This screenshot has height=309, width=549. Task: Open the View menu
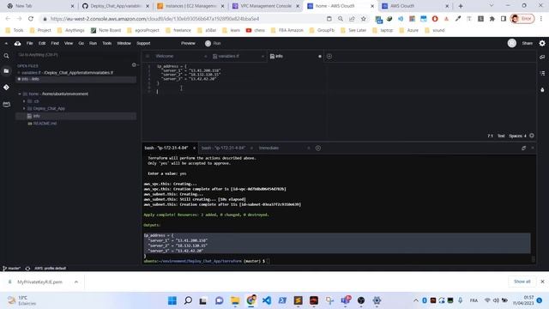tap(69, 44)
